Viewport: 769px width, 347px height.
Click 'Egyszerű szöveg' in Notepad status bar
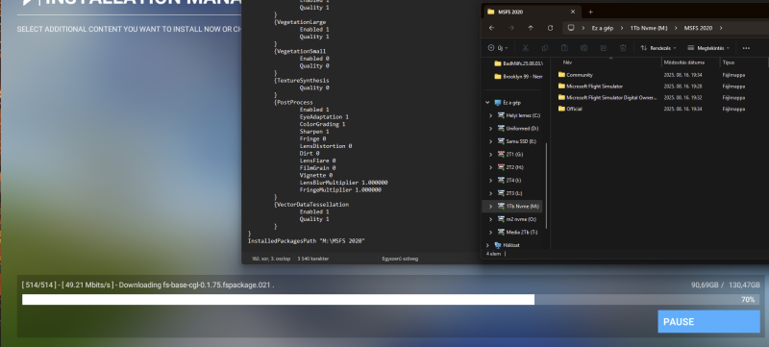click(x=400, y=259)
